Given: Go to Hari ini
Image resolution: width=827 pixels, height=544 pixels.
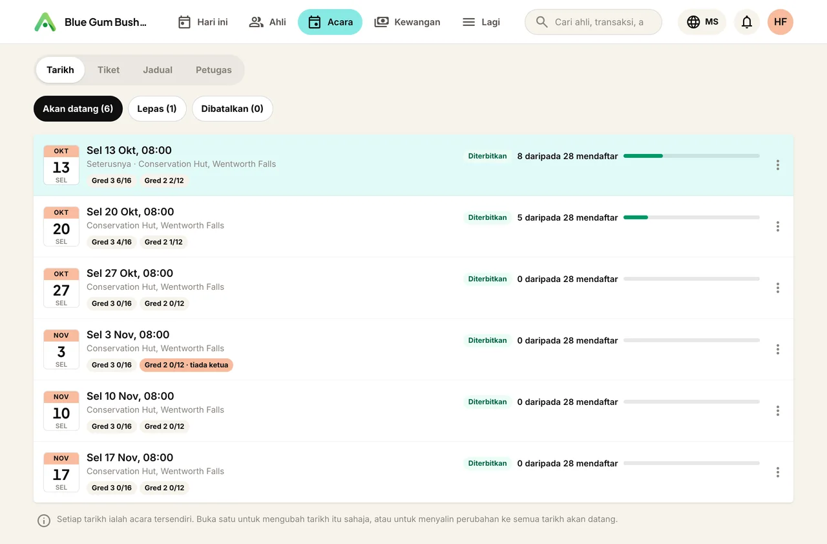Looking at the screenshot, I should [x=203, y=22].
